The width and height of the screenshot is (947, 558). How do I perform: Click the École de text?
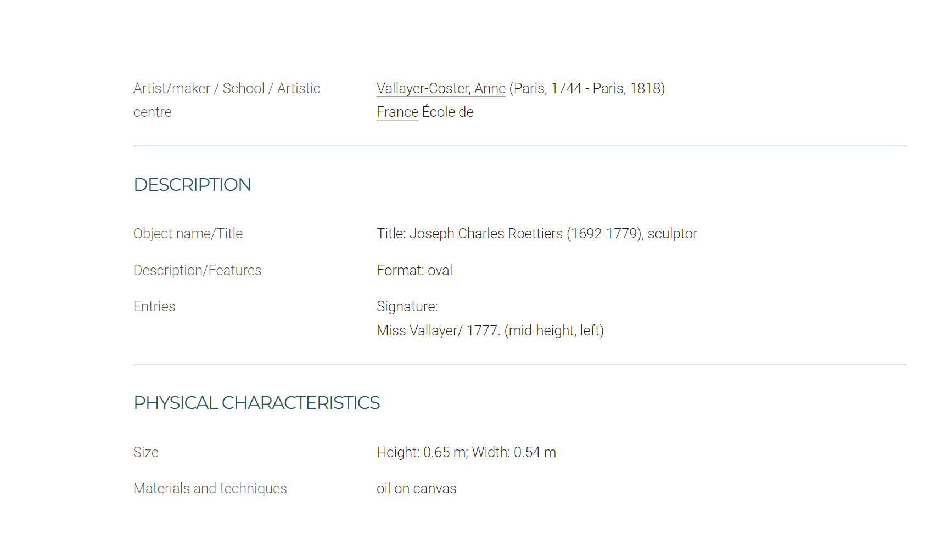point(447,112)
